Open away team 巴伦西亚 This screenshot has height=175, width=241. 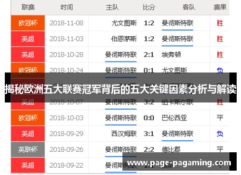(174, 118)
